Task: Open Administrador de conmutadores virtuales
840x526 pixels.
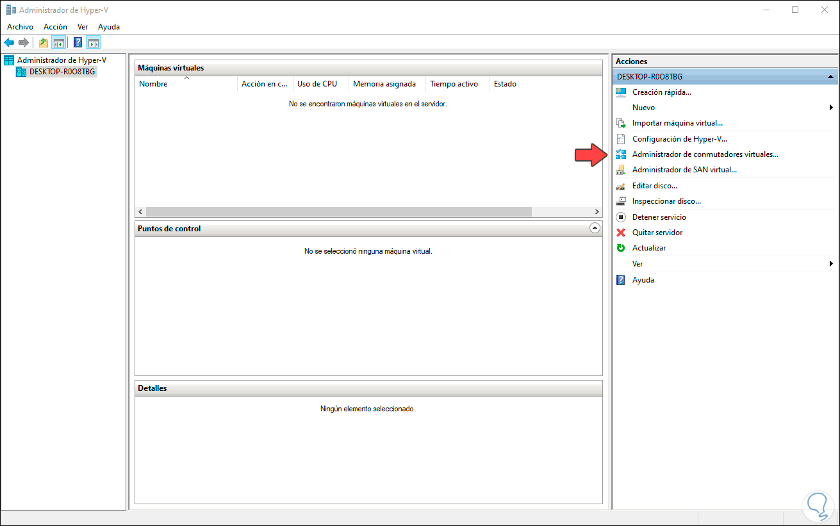Action: 705,154
